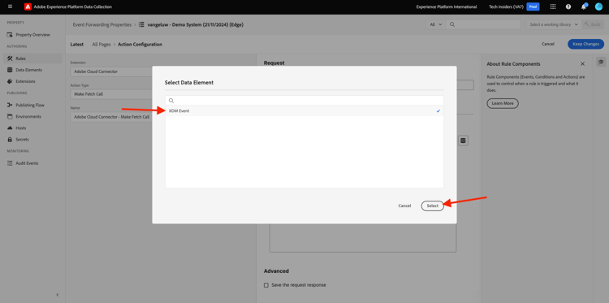Click Cancel in the Select Data Element dialog
The height and width of the screenshot is (303, 609).
pos(404,206)
